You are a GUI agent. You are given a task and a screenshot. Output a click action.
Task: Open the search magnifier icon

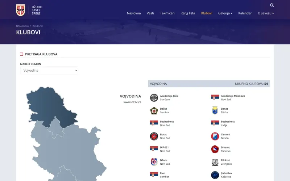272,5
